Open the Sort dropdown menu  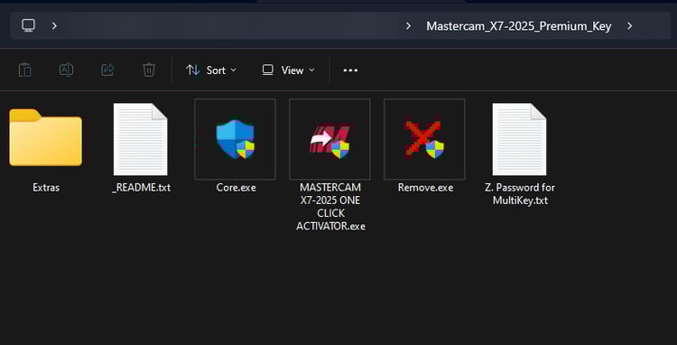click(211, 70)
